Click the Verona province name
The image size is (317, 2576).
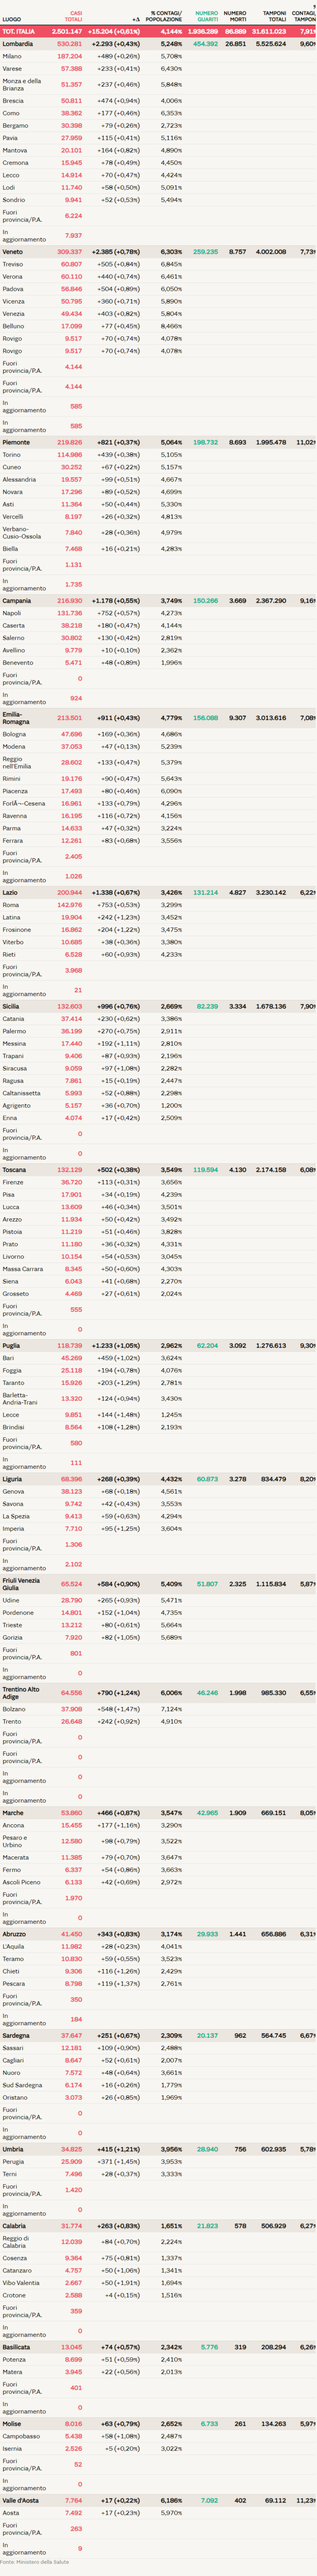coord(12,277)
